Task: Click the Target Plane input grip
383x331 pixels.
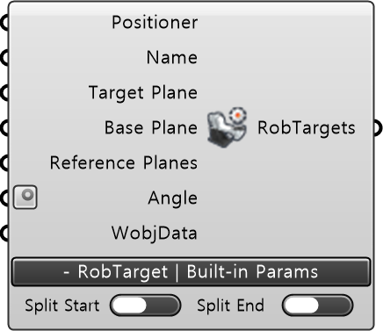Action: pos(4,93)
